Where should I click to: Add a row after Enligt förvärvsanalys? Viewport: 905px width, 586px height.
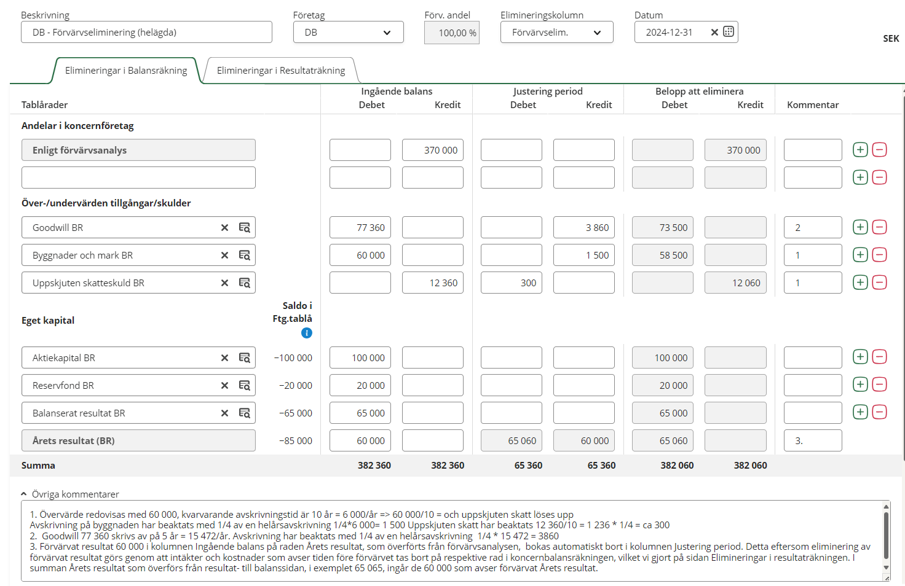pyautogui.click(x=860, y=150)
